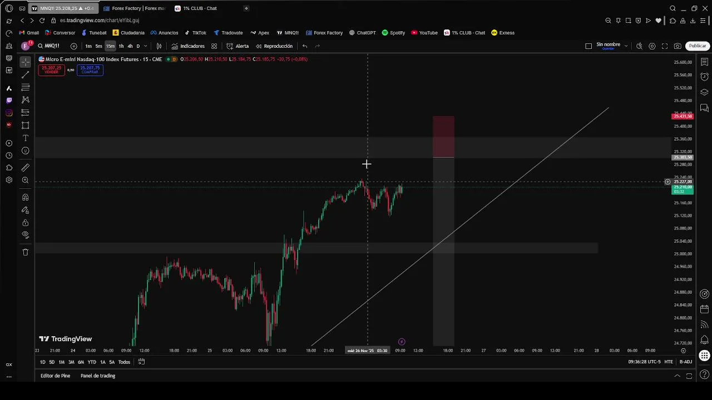Choose the text annotation tool

[25, 138]
